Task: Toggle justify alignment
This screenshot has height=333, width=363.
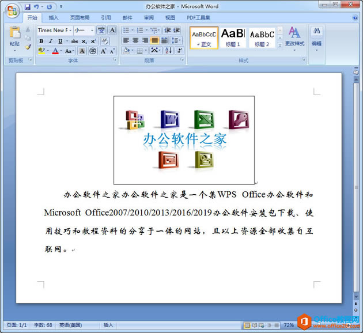Action: pos(154,40)
